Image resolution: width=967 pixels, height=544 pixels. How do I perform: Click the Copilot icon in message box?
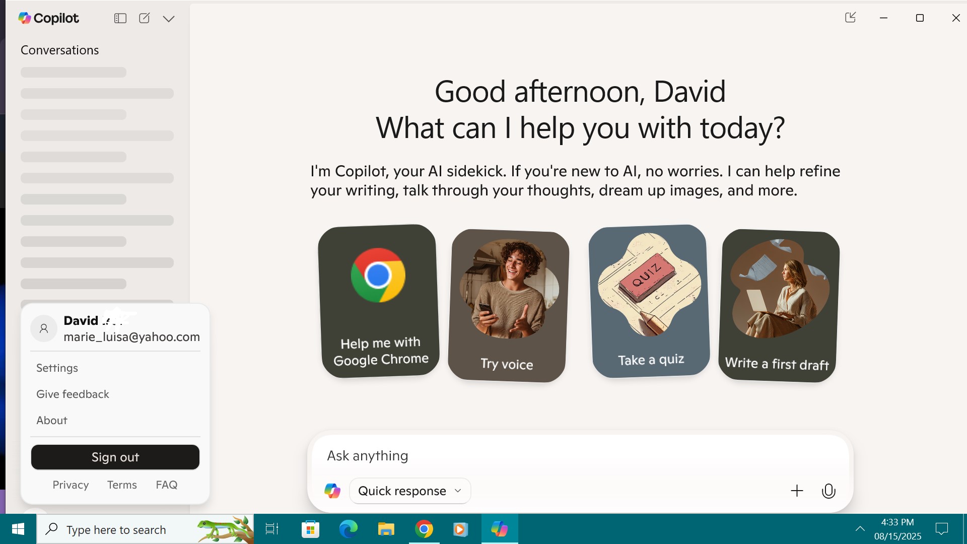(x=332, y=491)
